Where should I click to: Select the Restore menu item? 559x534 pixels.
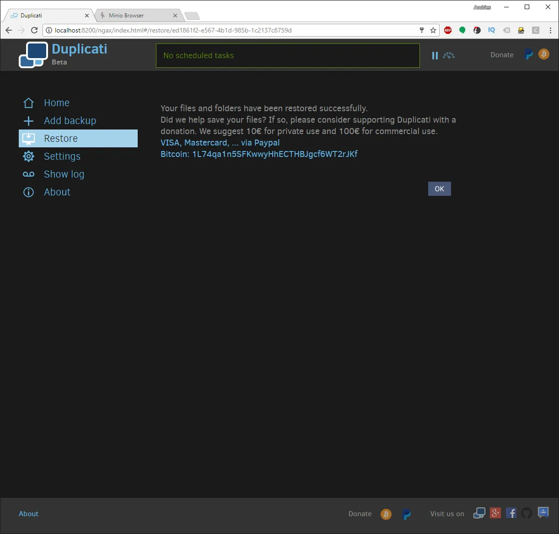click(x=78, y=138)
